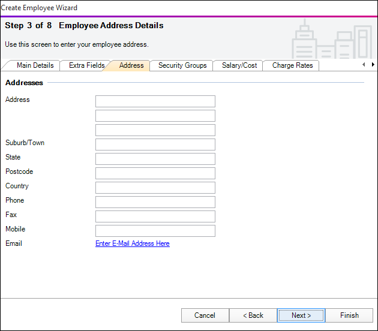Focus the Postcode text box
The height and width of the screenshot is (331, 378).
point(155,173)
